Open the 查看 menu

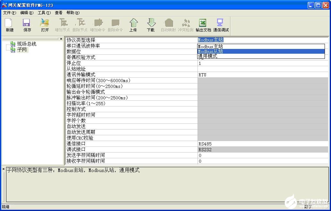point(59,13)
